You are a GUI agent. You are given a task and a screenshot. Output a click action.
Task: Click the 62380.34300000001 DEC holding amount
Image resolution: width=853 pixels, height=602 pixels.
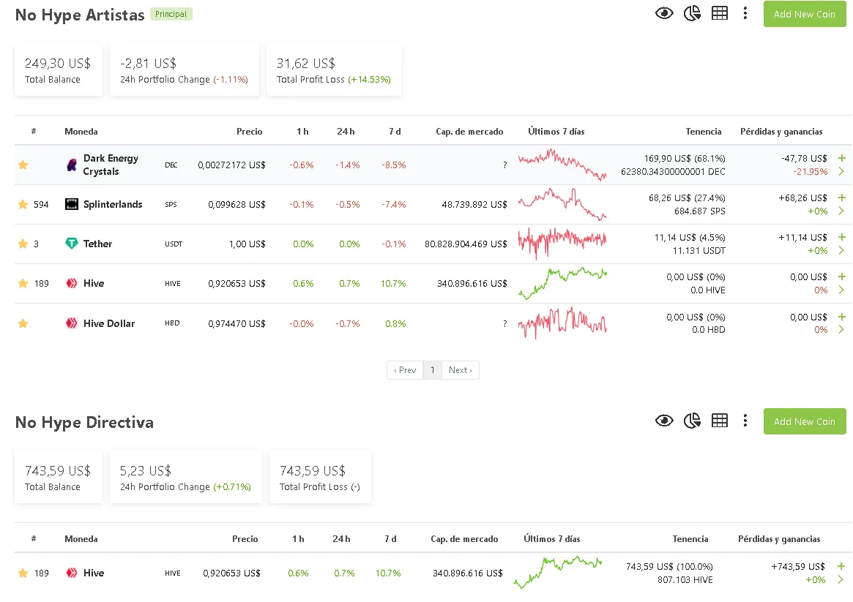pyautogui.click(x=673, y=172)
